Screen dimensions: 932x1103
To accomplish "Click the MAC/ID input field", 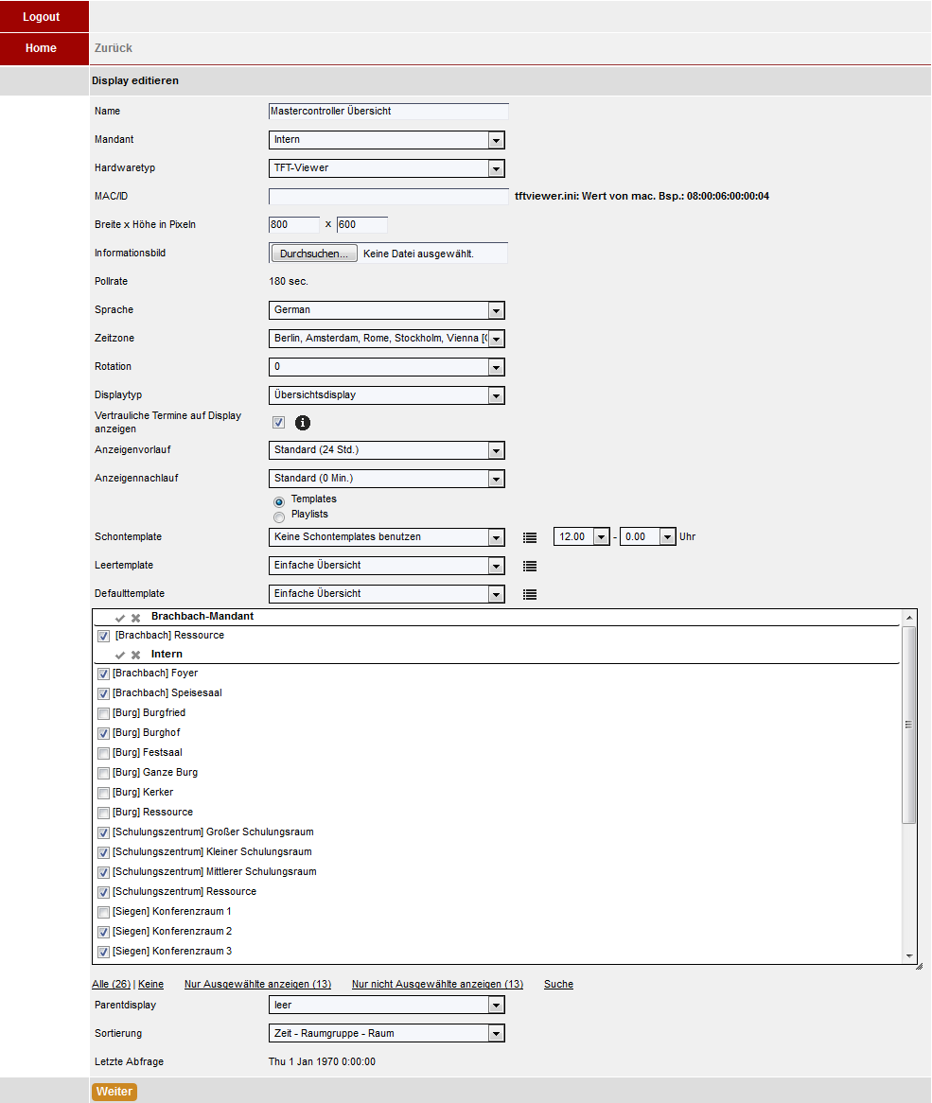I will click(x=388, y=196).
